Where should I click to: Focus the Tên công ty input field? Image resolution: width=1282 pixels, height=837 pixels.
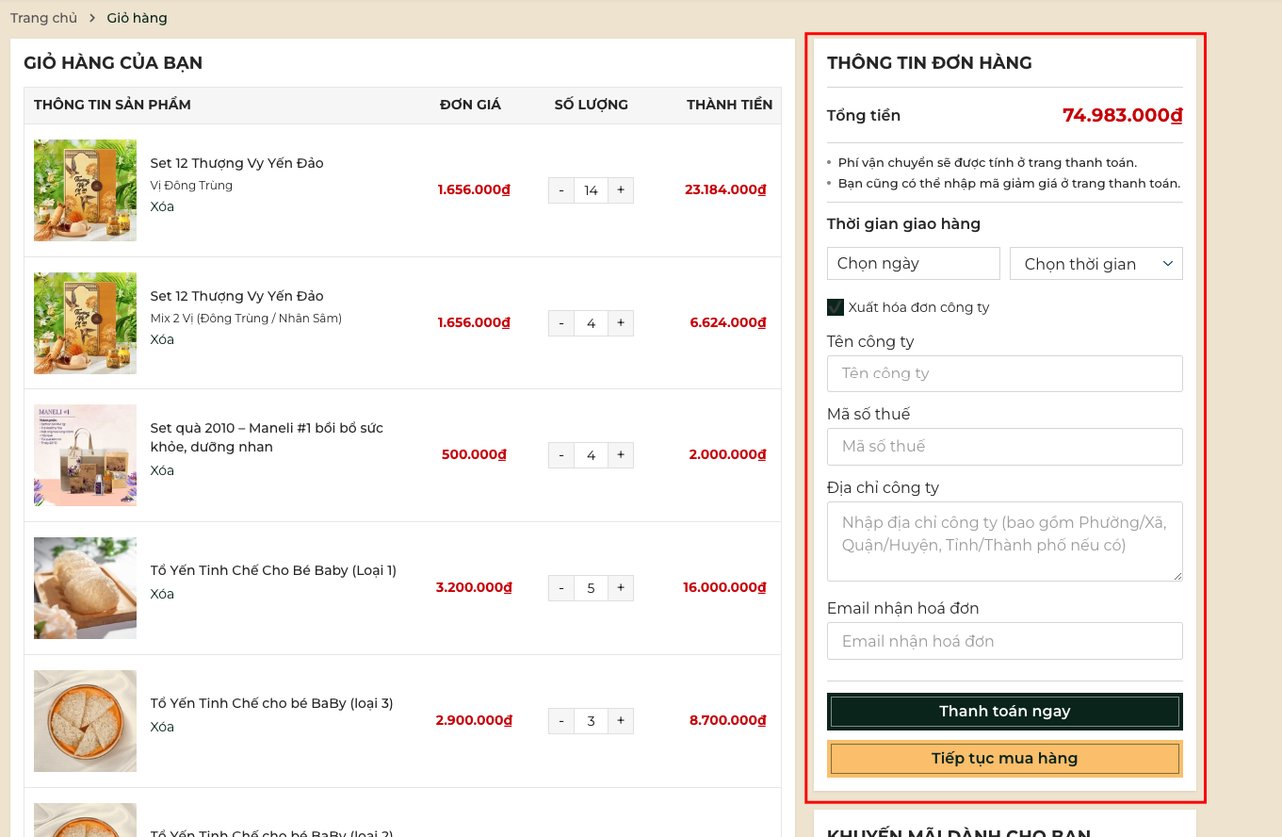1004,373
